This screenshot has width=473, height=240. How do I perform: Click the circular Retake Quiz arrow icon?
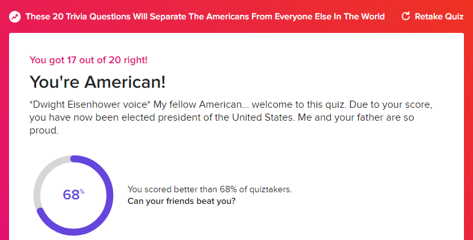coord(406,16)
